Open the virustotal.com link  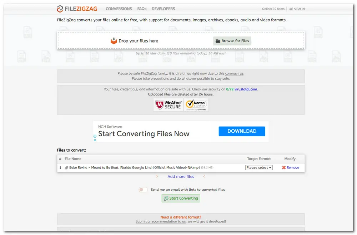246,89
